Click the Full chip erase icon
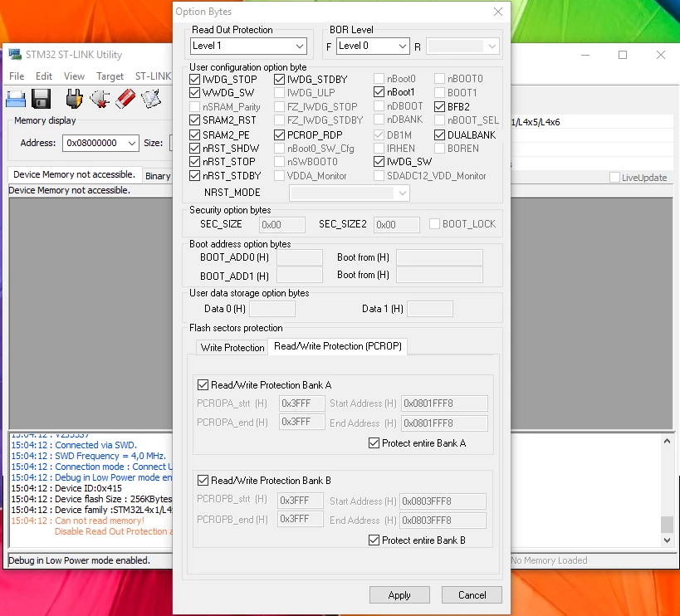 pyautogui.click(x=125, y=99)
